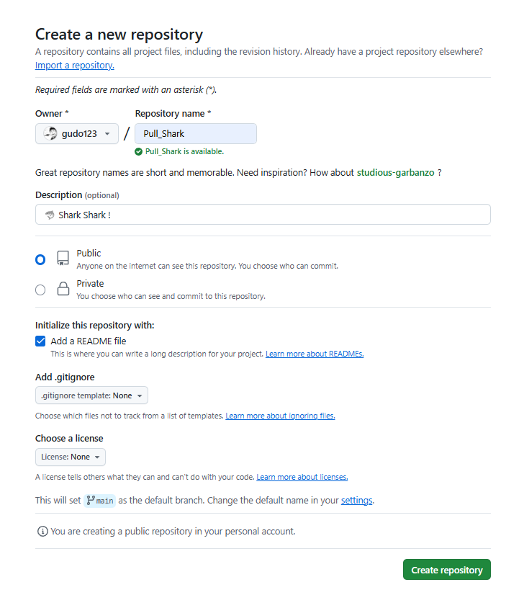Follow the Learn more about ignoring files link
The height and width of the screenshot is (595, 506).
280,416
